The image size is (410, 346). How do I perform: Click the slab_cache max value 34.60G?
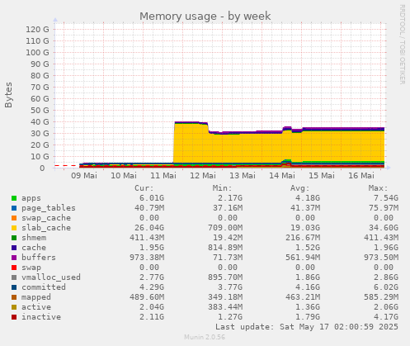(384, 228)
